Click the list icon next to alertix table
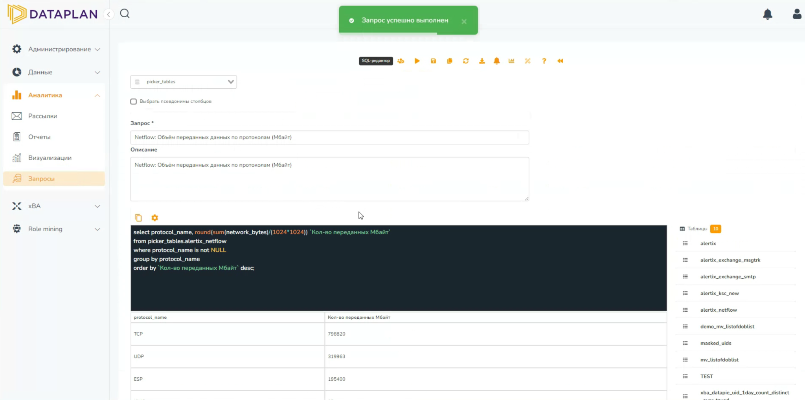This screenshot has height=400, width=805. coord(685,243)
